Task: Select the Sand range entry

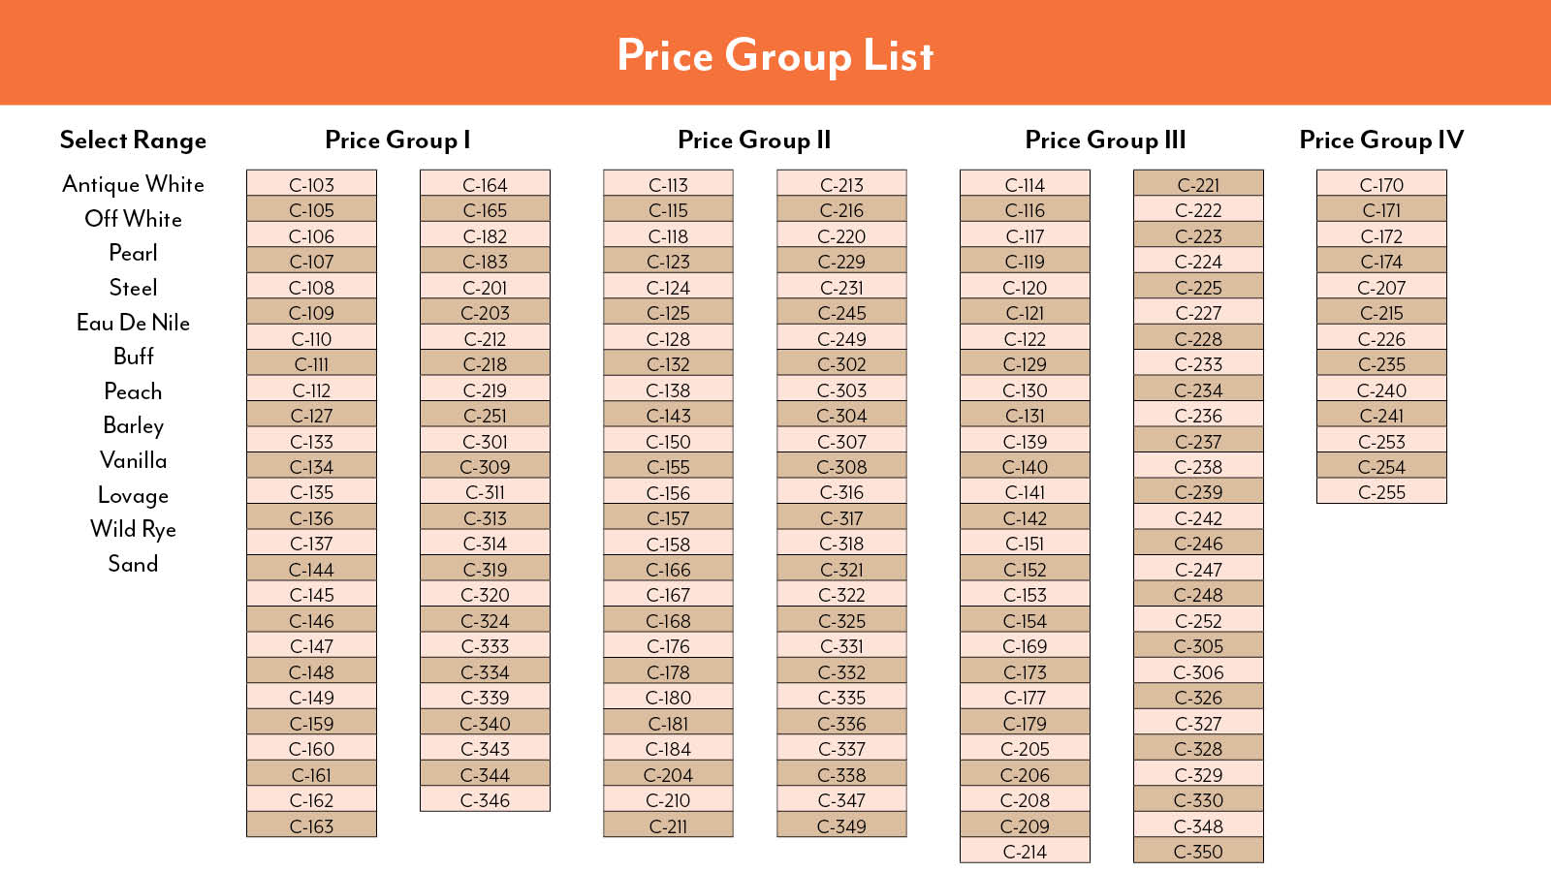Action: pos(133,564)
